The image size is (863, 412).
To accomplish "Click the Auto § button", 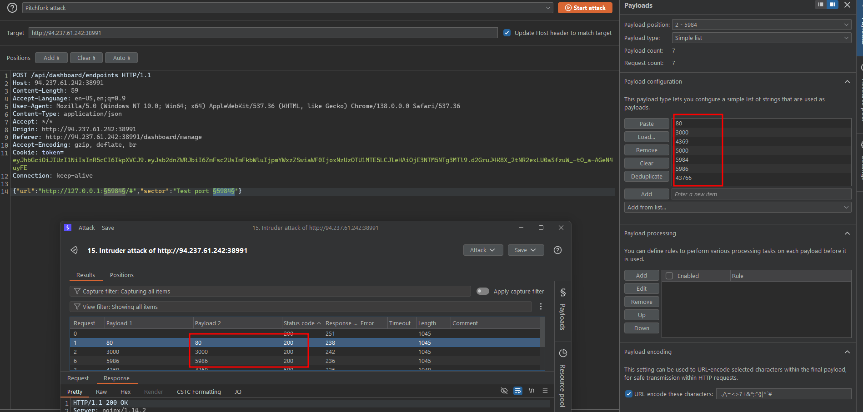I will [x=121, y=58].
